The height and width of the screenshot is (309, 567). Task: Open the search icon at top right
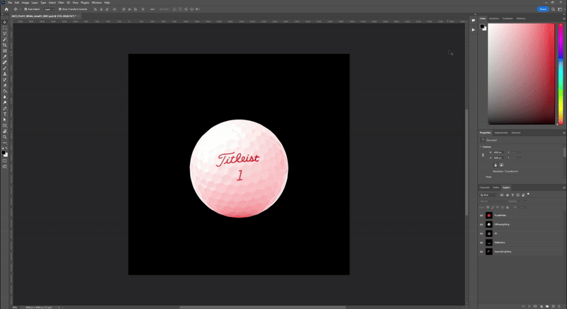[x=553, y=9]
